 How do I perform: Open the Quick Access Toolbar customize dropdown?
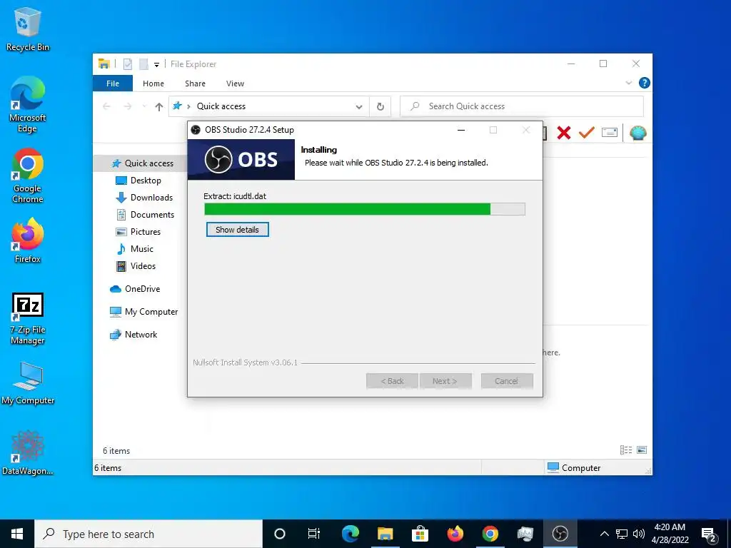pos(156,65)
